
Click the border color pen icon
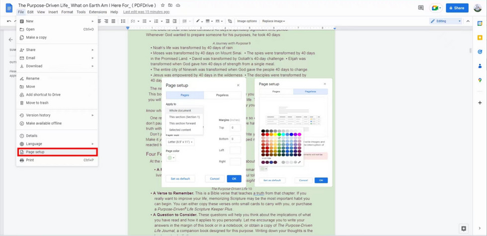point(198,21)
